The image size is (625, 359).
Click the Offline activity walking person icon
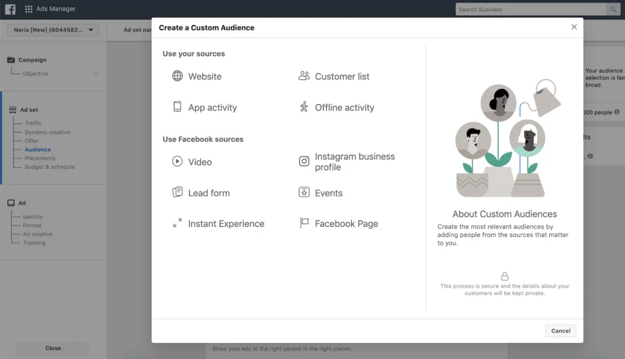pos(304,107)
